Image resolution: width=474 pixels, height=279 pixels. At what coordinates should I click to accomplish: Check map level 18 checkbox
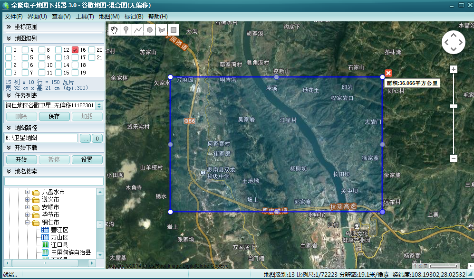tap(75, 65)
